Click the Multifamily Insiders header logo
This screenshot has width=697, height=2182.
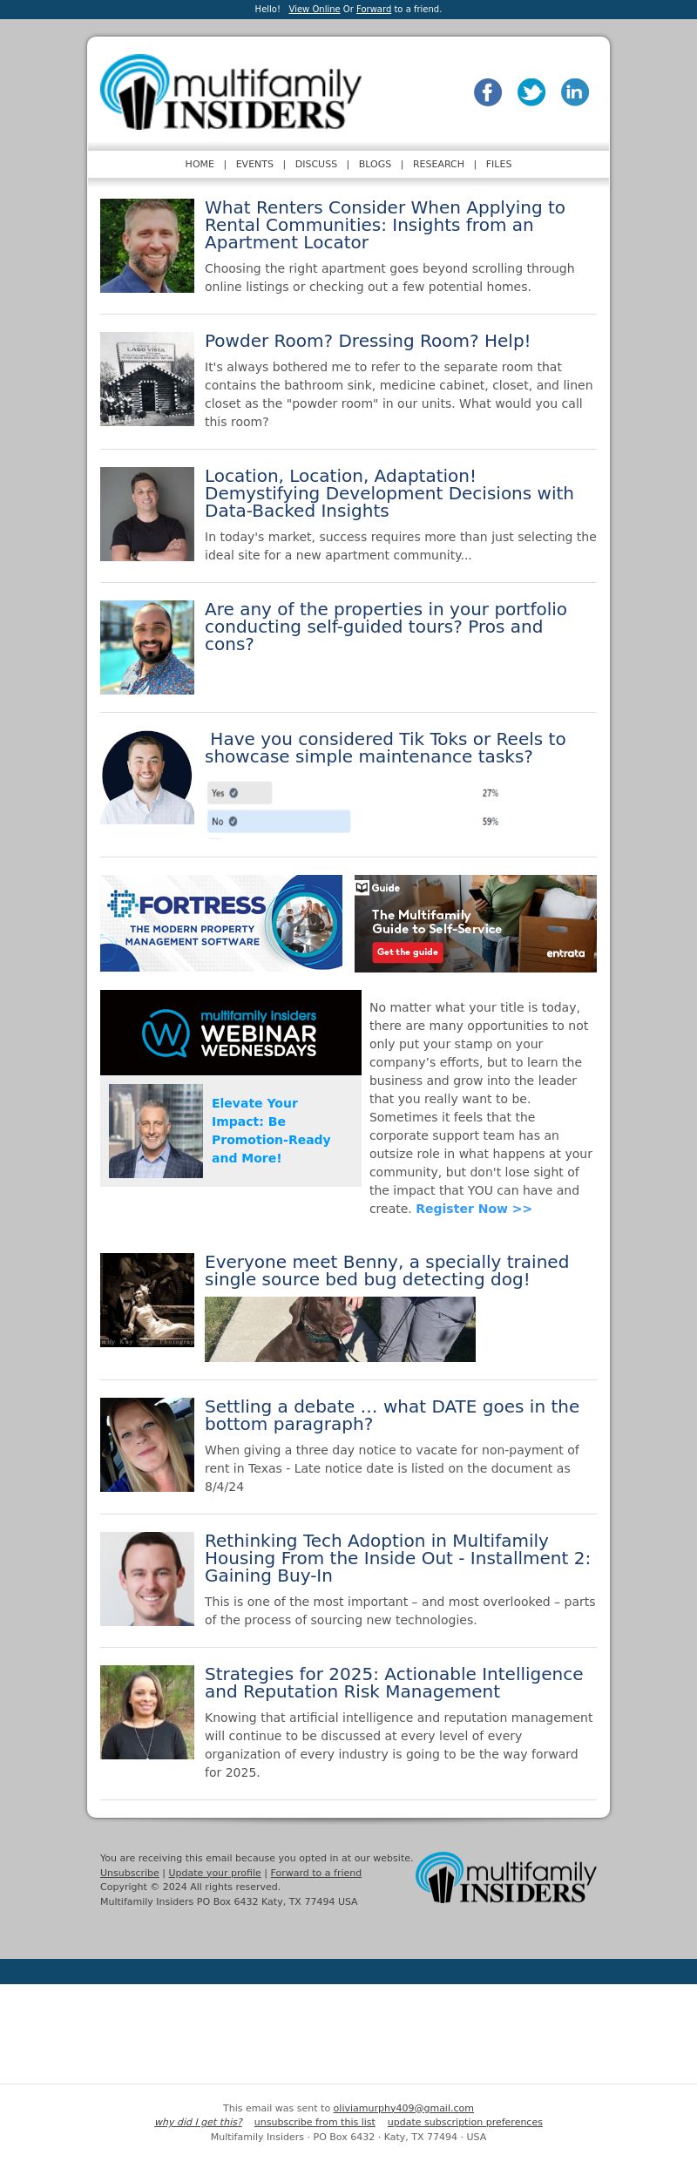tap(231, 92)
